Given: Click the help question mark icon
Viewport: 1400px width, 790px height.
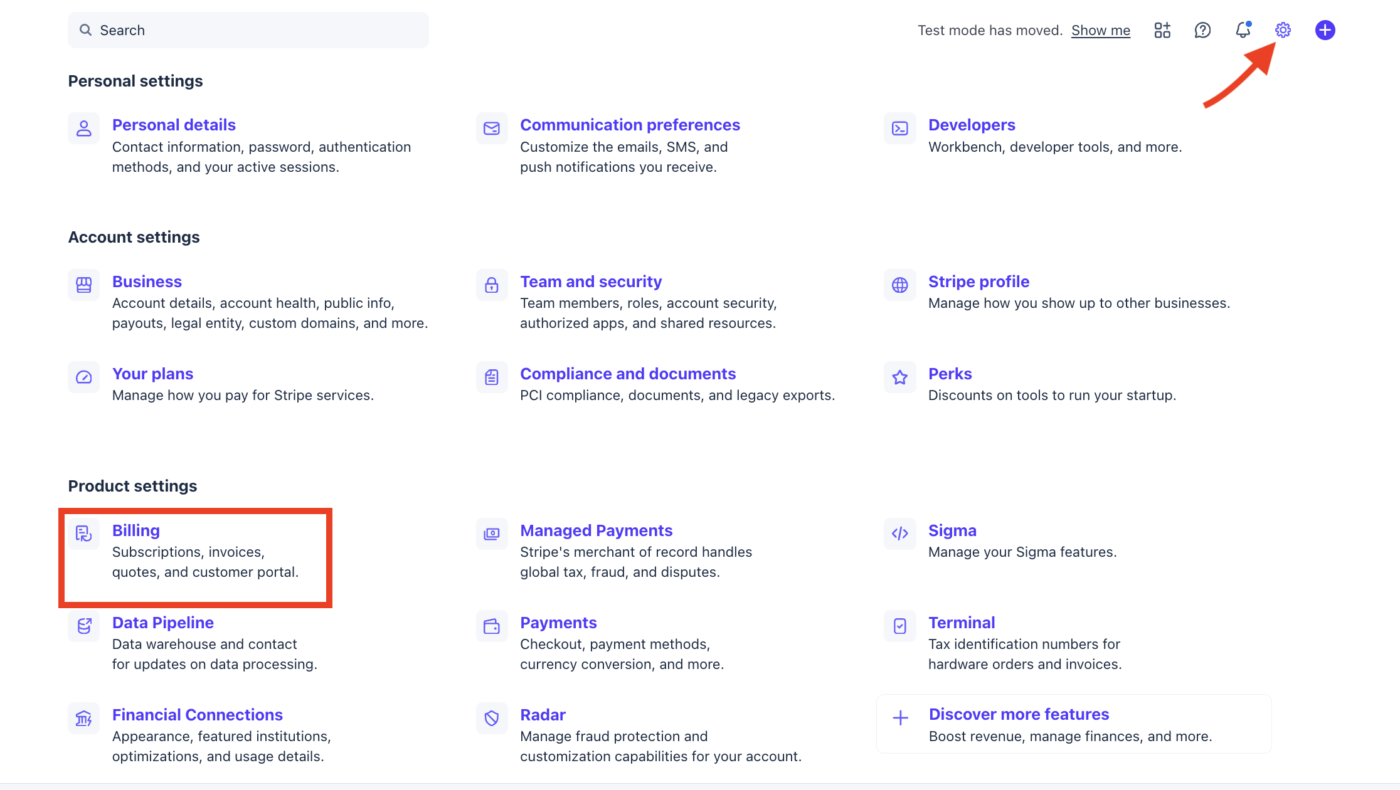Looking at the screenshot, I should 1202,30.
